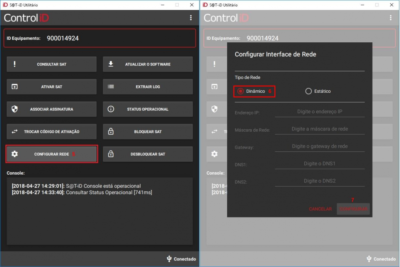Viewport: 400px width, 267px height.
Task: Confirm with the CONFIGURAR button
Action: point(353,209)
